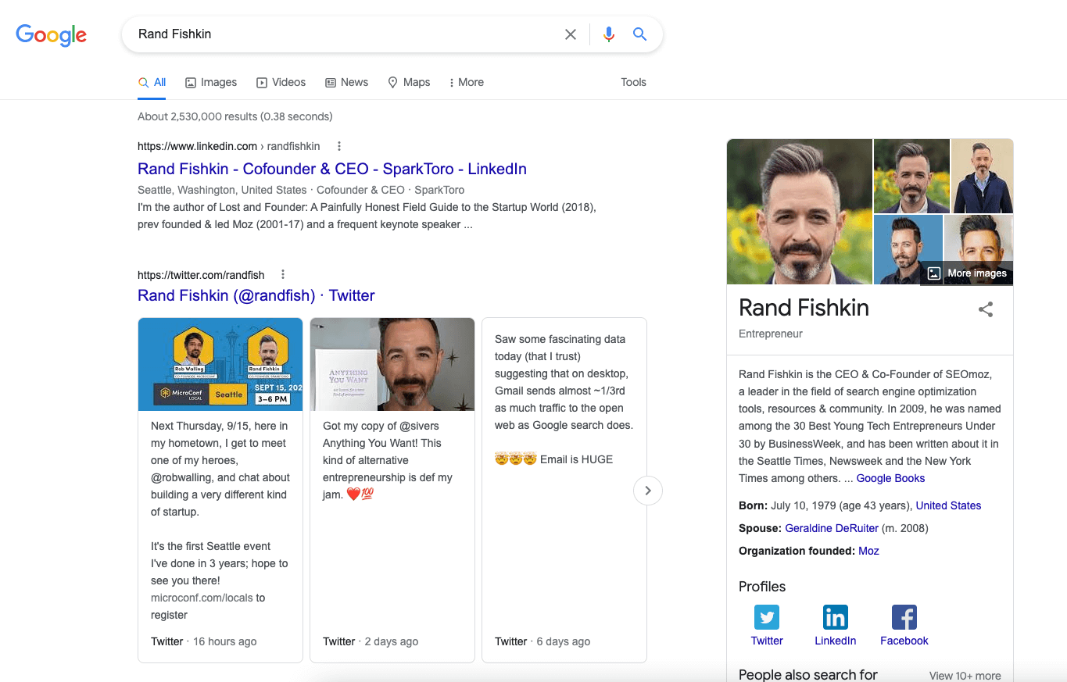Open search Tools
Screen dimensions: 1067x682
tap(633, 82)
